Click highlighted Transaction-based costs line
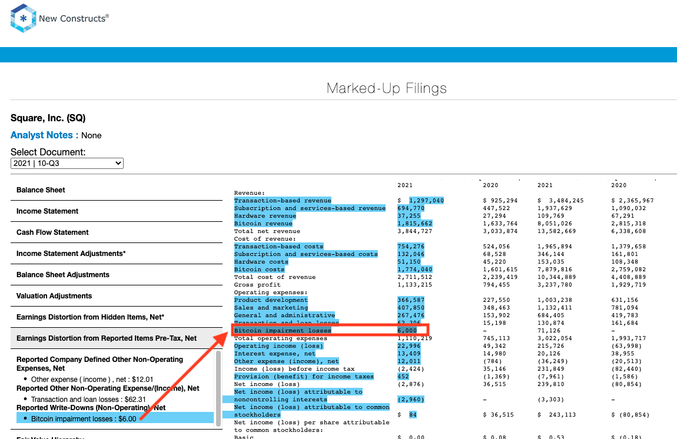This screenshot has width=677, height=439. click(278, 247)
